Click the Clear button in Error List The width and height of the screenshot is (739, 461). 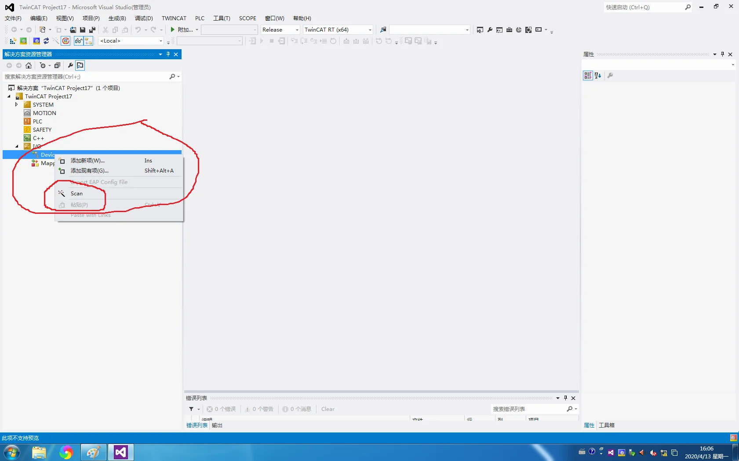coord(328,409)
